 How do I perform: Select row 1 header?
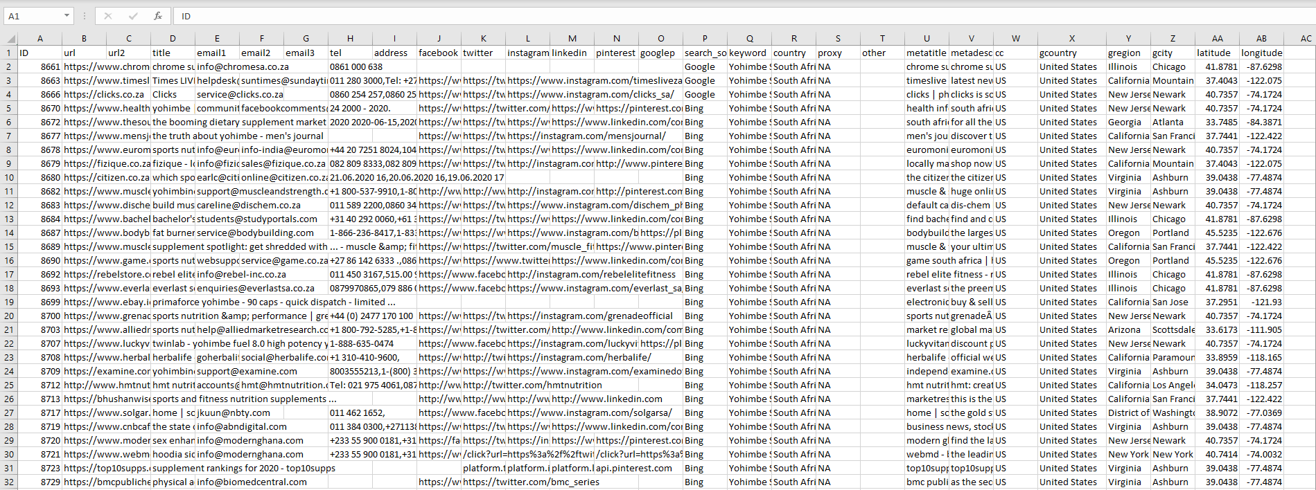pyautogui.click(x=9, y=53)
